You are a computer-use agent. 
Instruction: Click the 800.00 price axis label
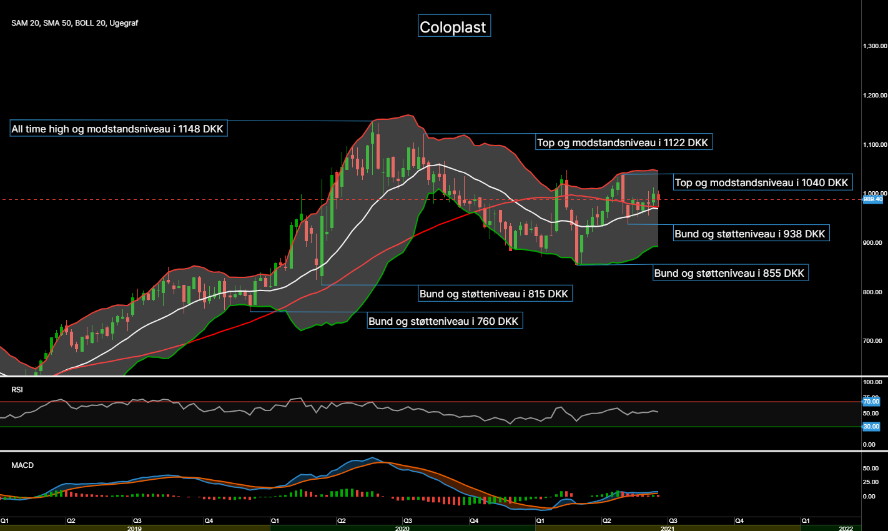pyautogui.click(x=872, y=292)
